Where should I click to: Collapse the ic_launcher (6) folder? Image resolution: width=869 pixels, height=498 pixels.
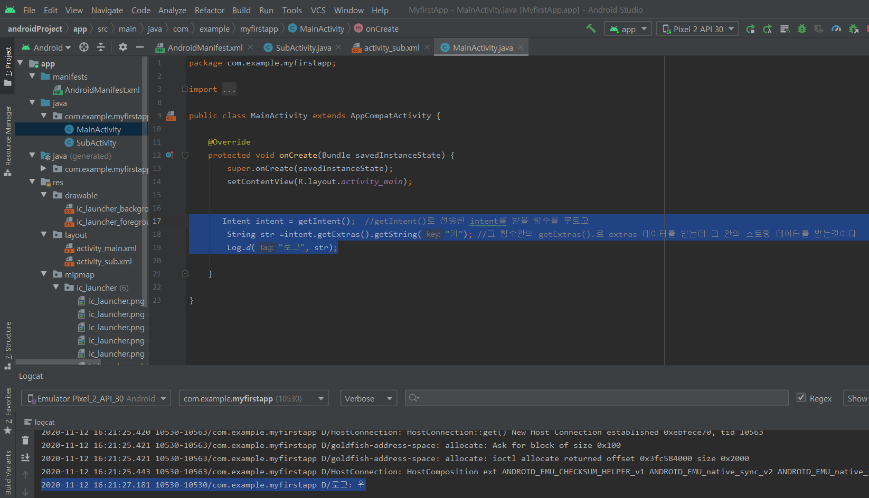pos(56,288)
